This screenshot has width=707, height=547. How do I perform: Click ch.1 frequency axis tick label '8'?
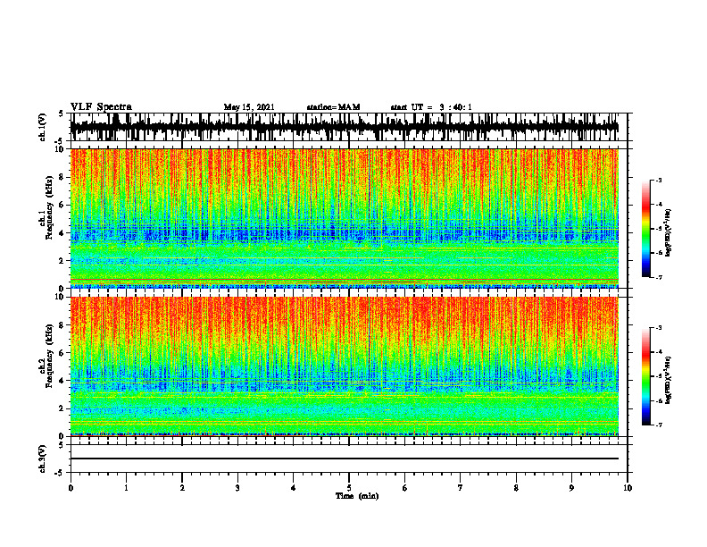[62, 177]
